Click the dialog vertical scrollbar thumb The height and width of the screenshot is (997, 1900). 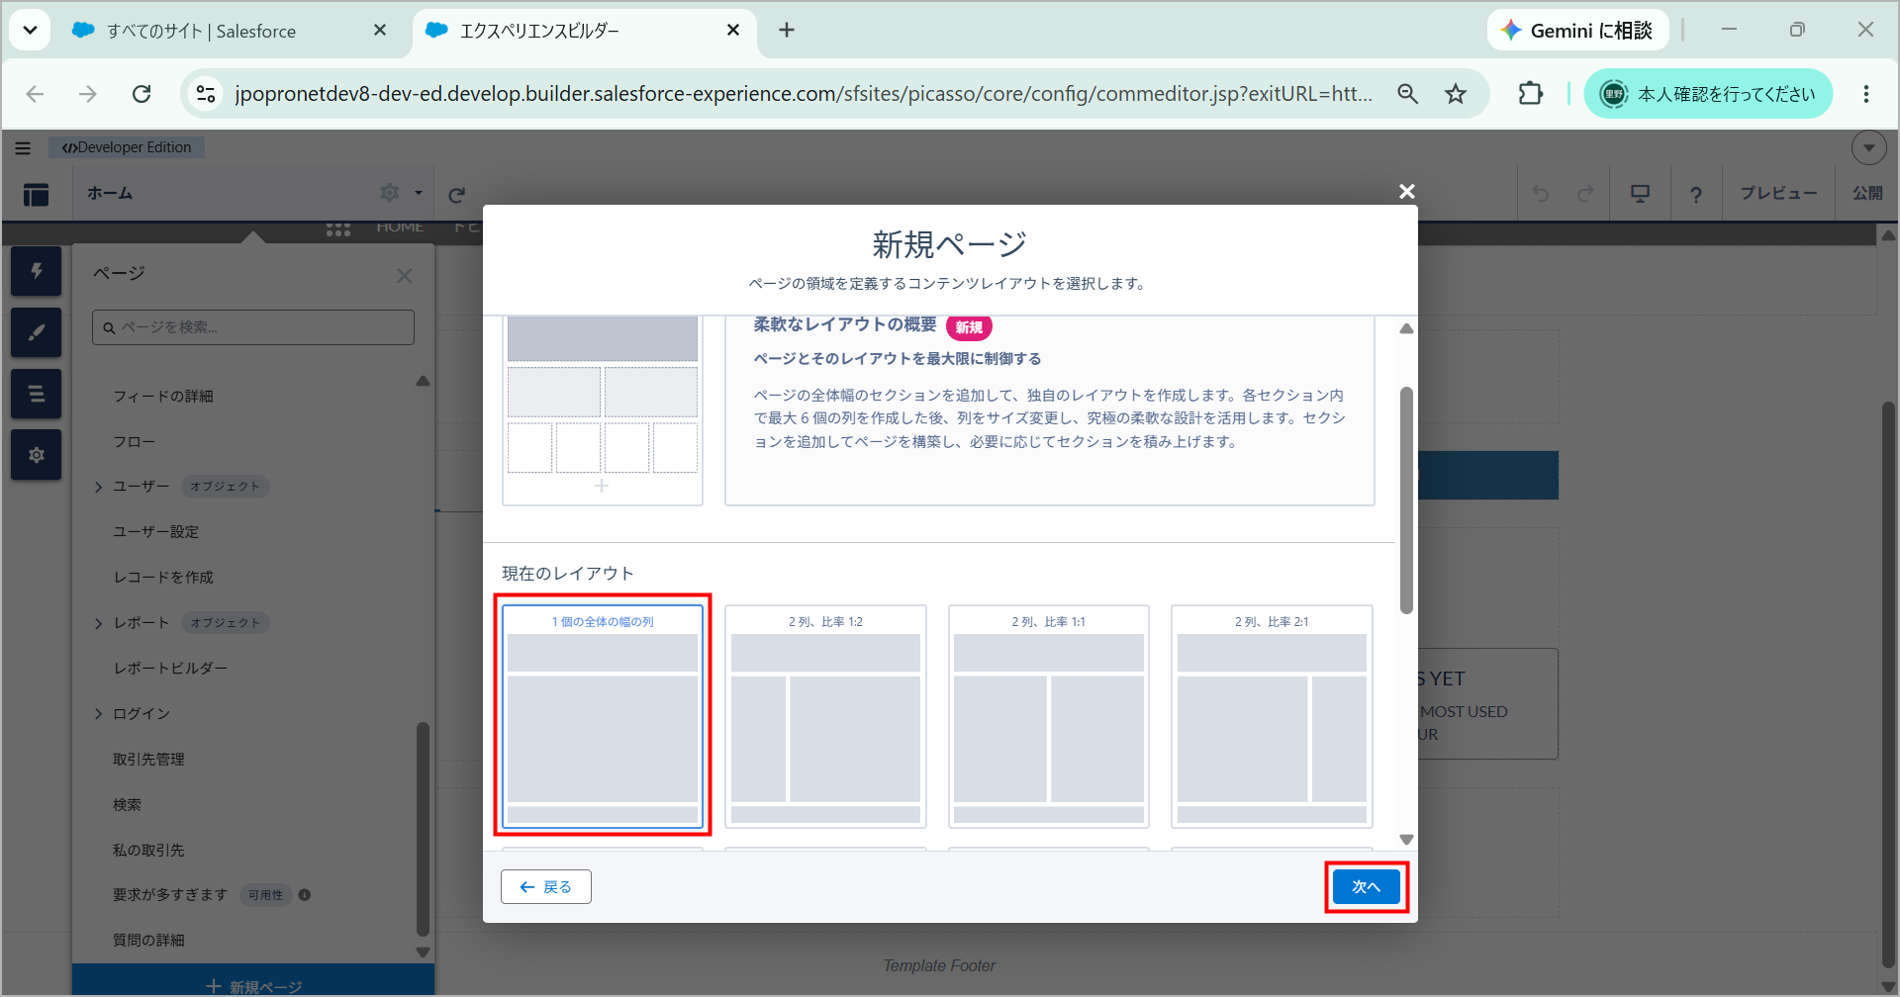1406,499
